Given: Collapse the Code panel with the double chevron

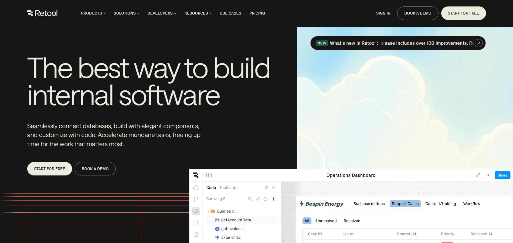Looking at the screenshot, I should click(x=274, y=188).
